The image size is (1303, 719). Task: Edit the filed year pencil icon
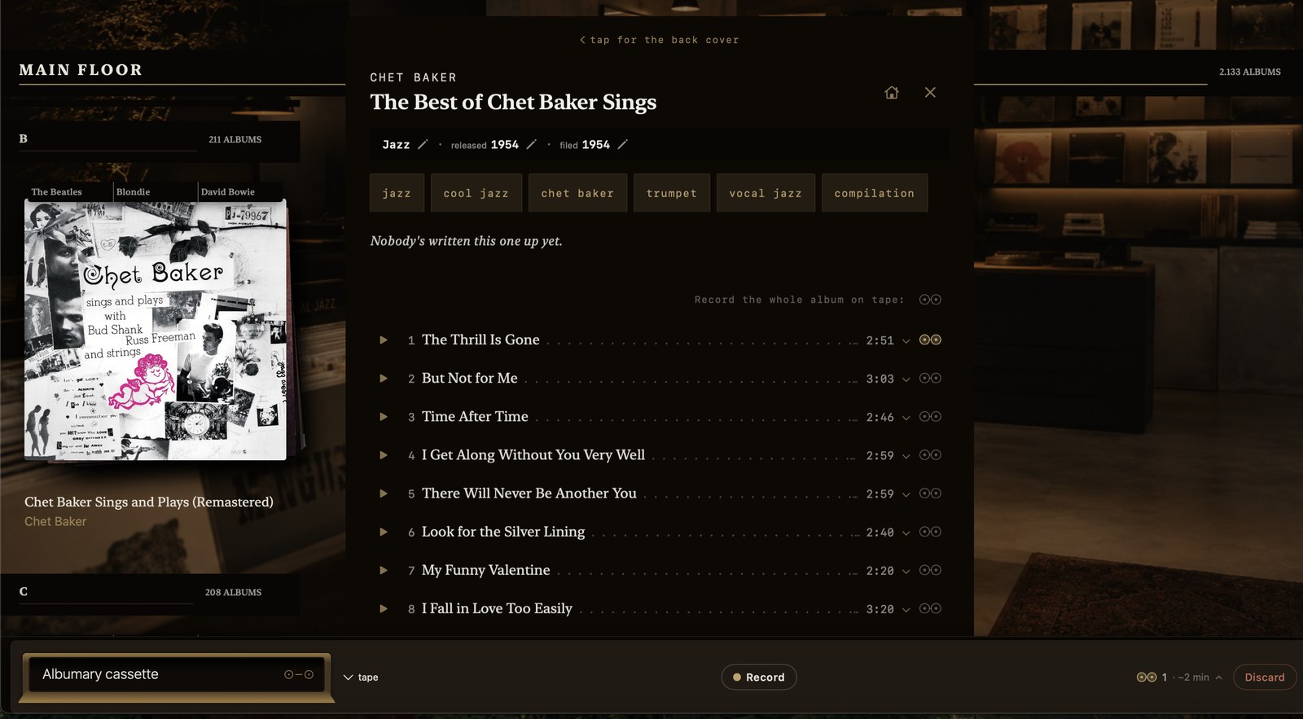pyautogui.click(x=622, y=144)
